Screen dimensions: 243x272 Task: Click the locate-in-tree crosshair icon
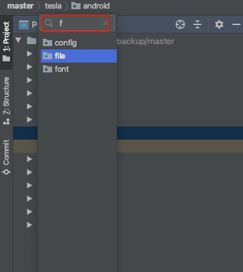tap(180, 24)
